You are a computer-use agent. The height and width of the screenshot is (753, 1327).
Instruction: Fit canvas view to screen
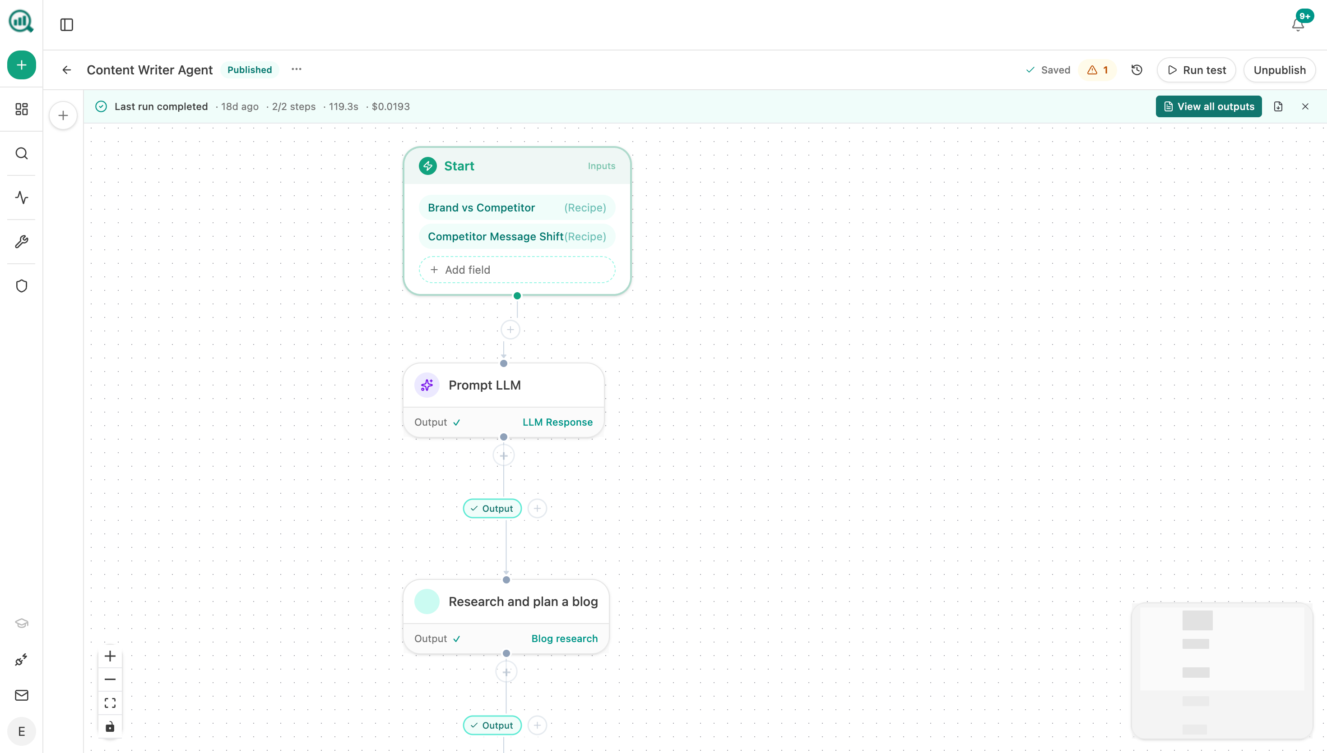pyautogui.click(x=110, y=703)
